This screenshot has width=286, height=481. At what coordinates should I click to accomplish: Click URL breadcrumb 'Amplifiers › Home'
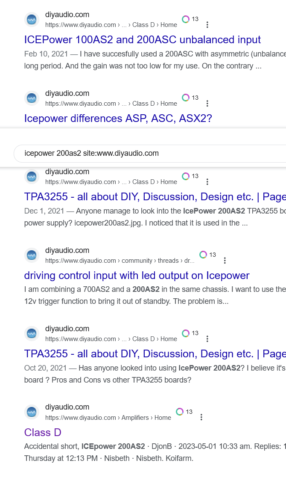pos(146,418)
